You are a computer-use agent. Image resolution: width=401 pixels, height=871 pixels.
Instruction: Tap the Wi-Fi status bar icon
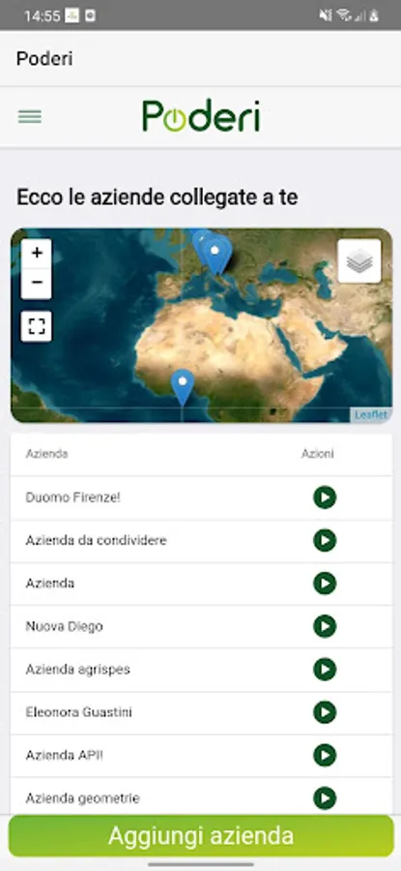(x=344, y=15)
